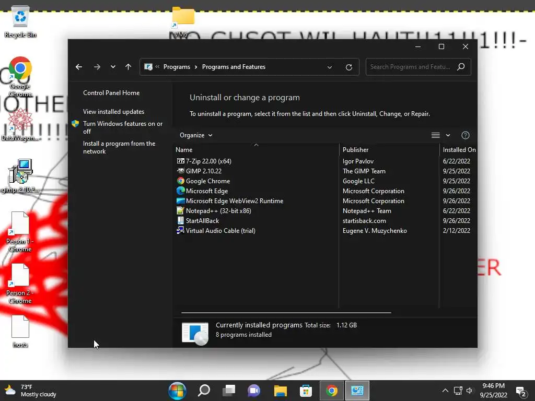Sort by the Installed On column header

459,150
